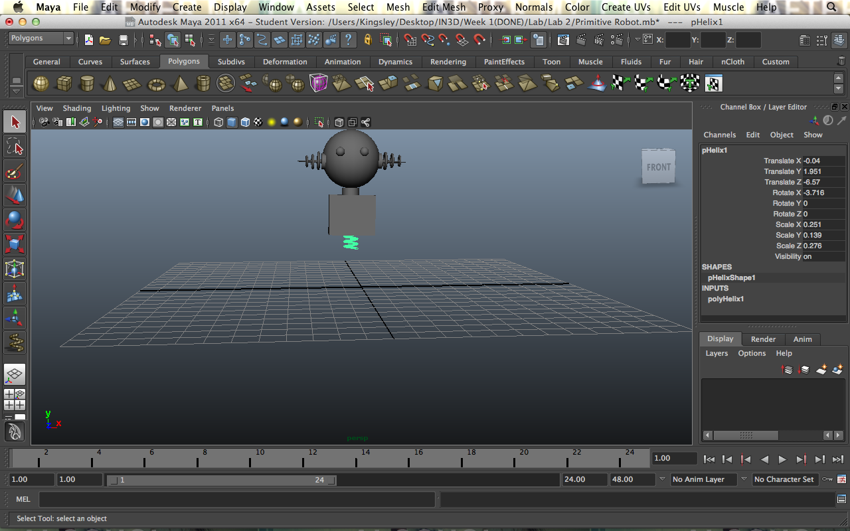Image resolution: width=850 pixels, height=531 pixels.
Task: Open the layer editor Options menu
Action: point(752,353)
